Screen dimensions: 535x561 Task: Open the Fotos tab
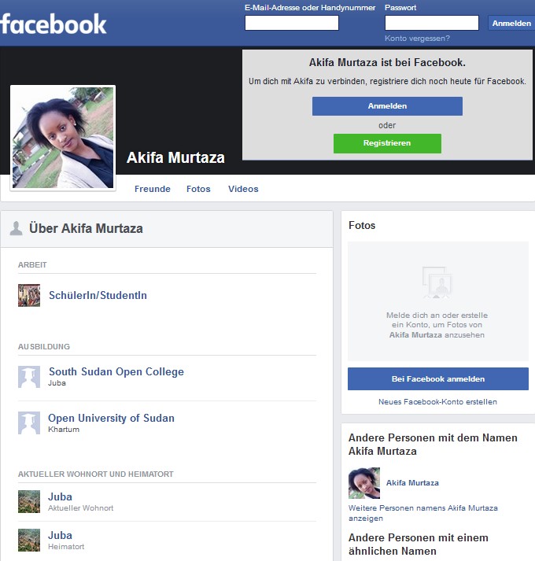coord(198,189)
